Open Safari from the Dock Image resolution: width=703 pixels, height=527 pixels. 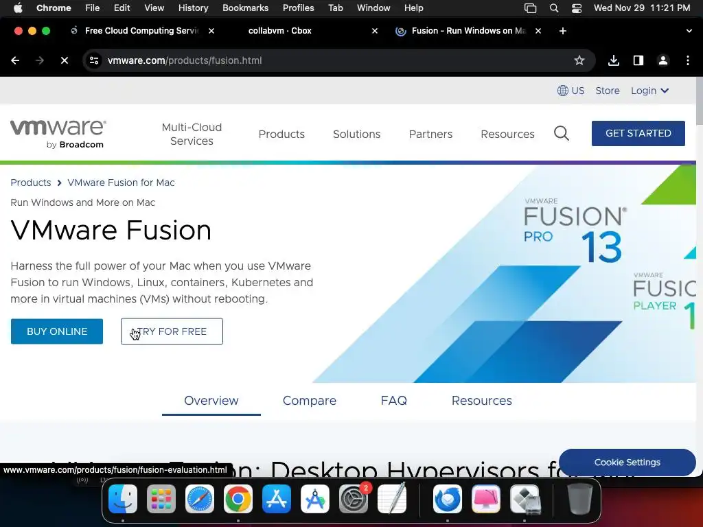[x=200, y=498]
